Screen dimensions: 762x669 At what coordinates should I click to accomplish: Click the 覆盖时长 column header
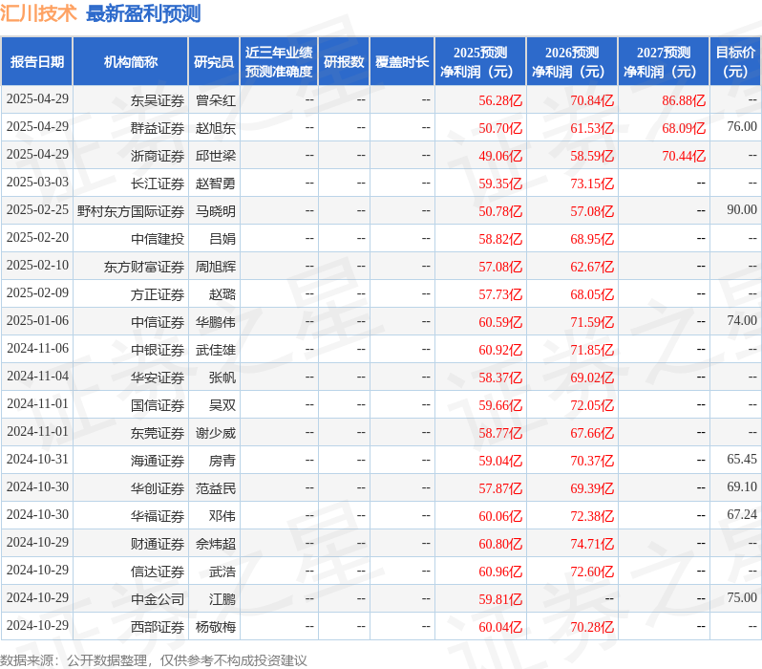tap(402, 62)
